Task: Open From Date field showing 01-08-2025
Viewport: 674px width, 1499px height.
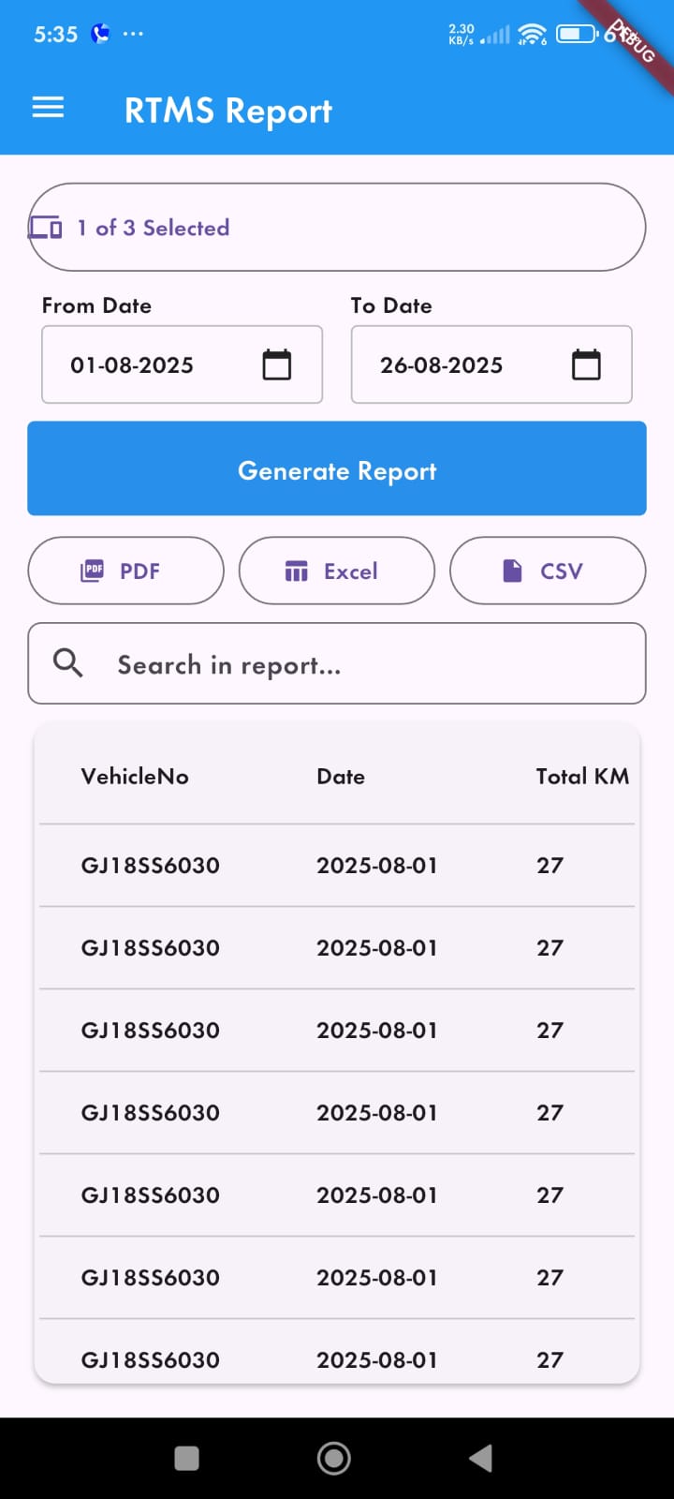Action: pos(150,364)
